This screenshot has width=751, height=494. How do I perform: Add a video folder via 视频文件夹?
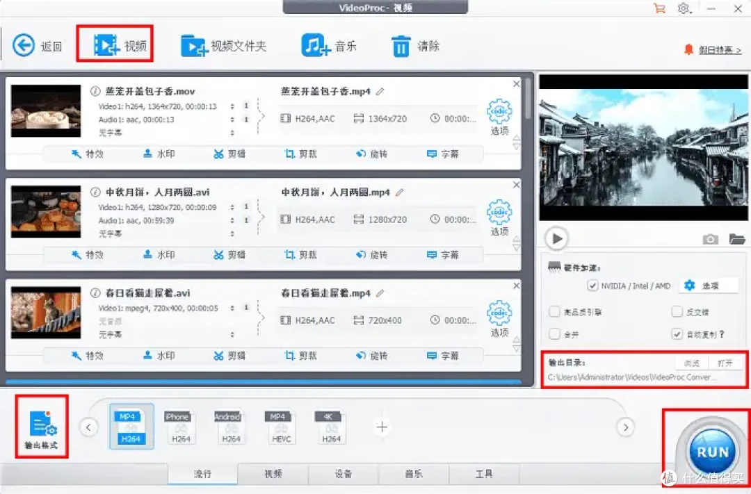223,46
